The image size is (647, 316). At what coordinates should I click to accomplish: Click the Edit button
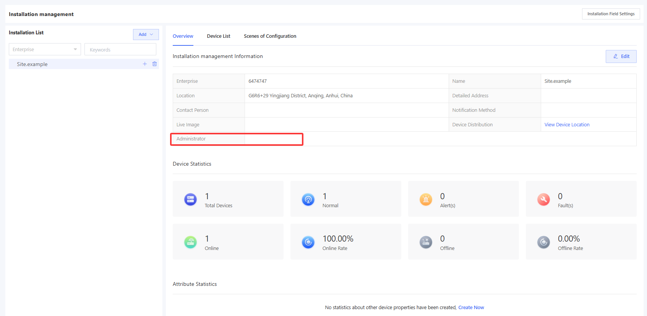[x=621, y=56]
